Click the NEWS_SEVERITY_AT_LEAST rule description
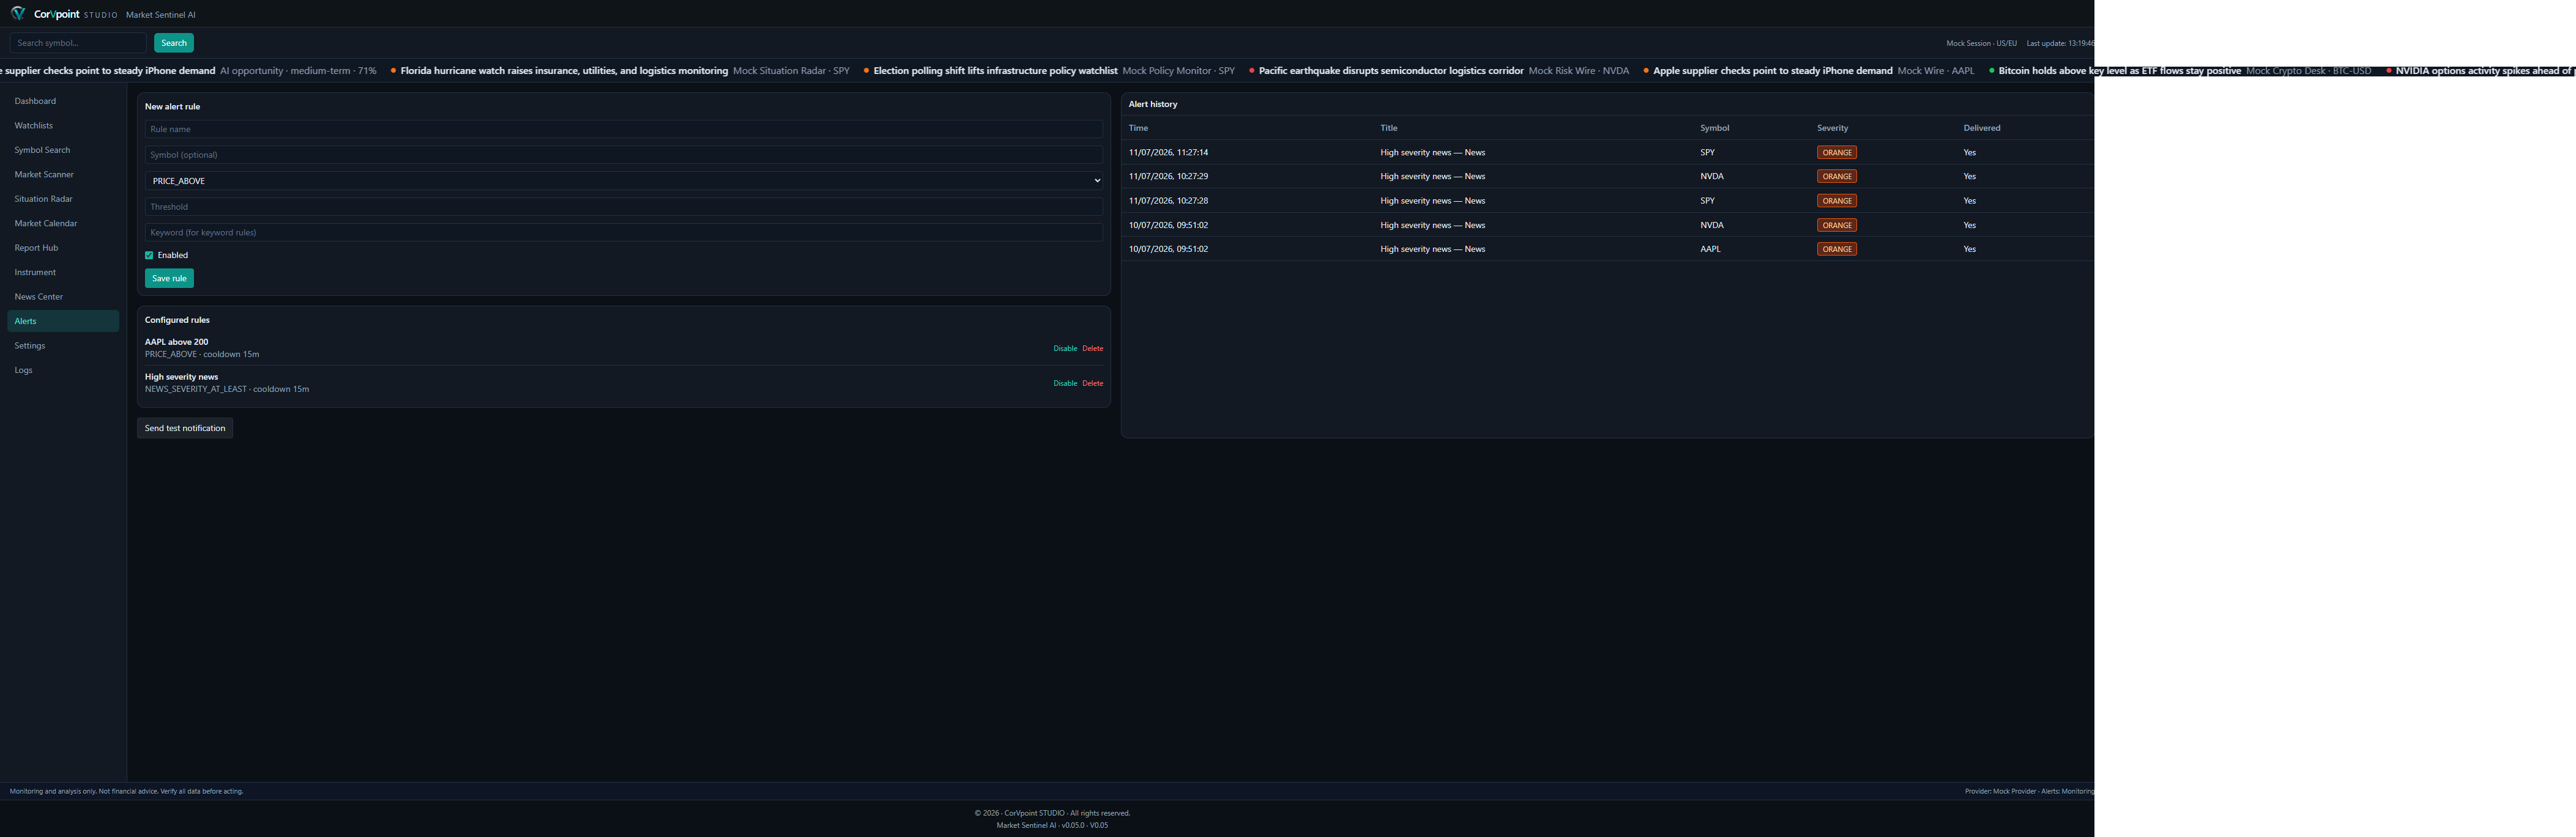 click(x=227, y=389)
